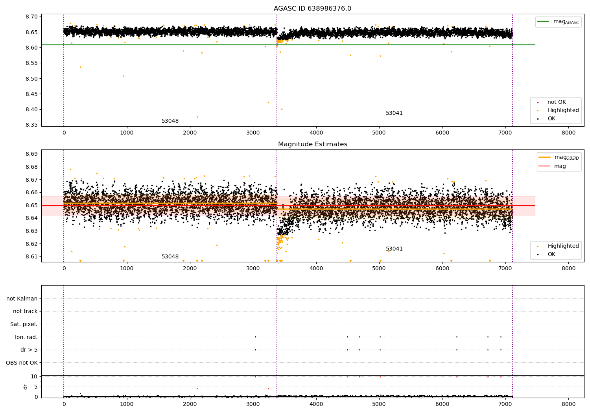Click 'Highlighted' legend entry in Magnitude Estimates plot

tap(563, 246)
